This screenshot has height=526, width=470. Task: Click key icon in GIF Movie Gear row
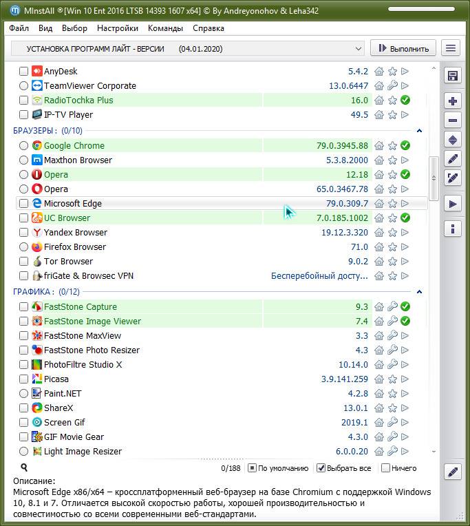pyautogui.click(x=392, y=436)
